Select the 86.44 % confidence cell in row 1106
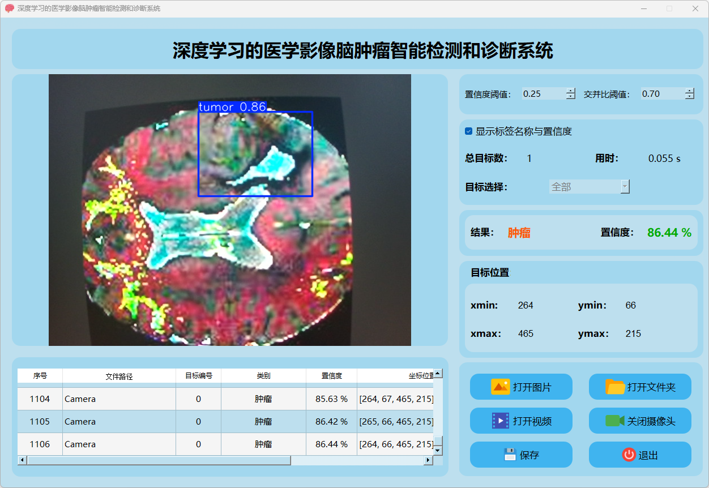Image resolution: width=709 pixels, height=488 pixels. click(331, 444)
